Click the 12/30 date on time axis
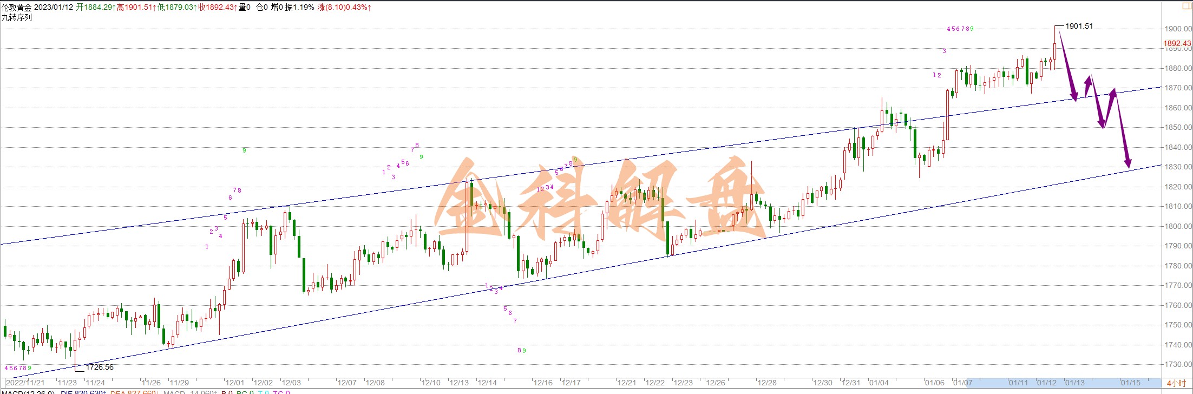 [823, 383]
